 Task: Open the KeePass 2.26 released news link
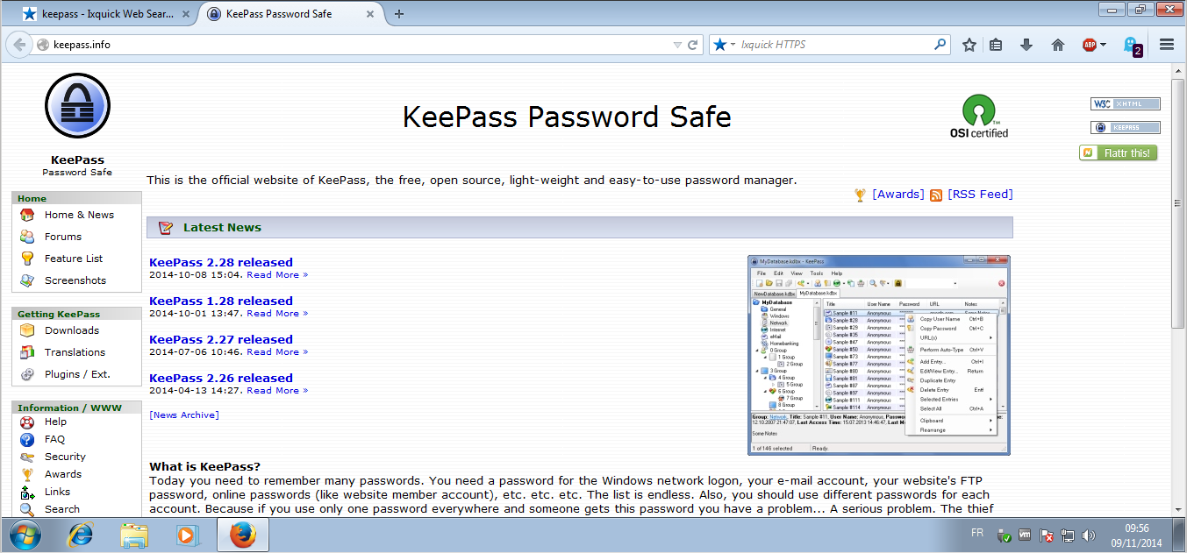(221, 378)
